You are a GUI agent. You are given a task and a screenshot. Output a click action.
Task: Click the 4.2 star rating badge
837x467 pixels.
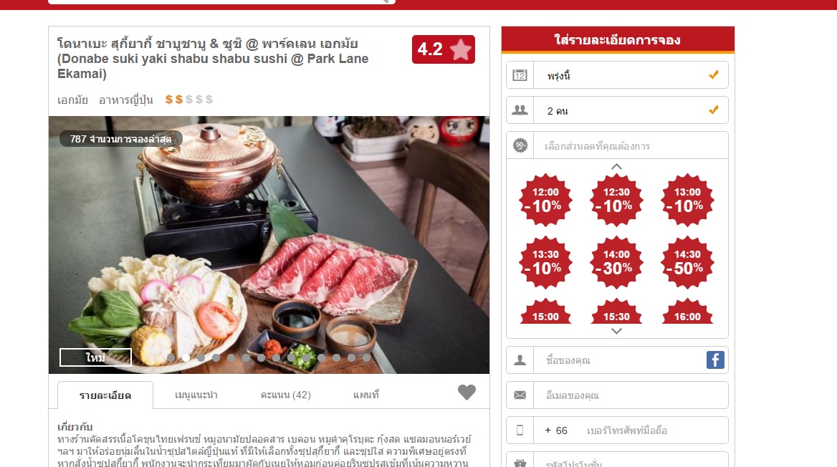(443, 49)
